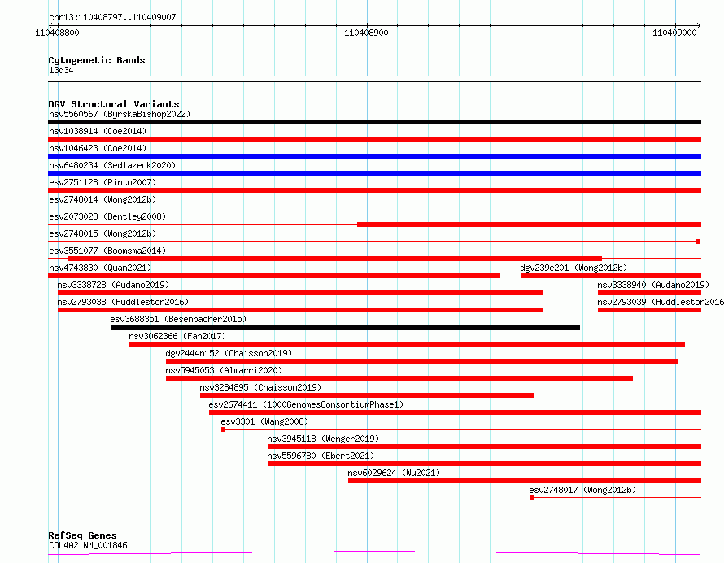Click the nsv5560567 (ByrskaBishop2022) variant label
Image resolution: width=724 pixels, height=563 pixels.
120,114
